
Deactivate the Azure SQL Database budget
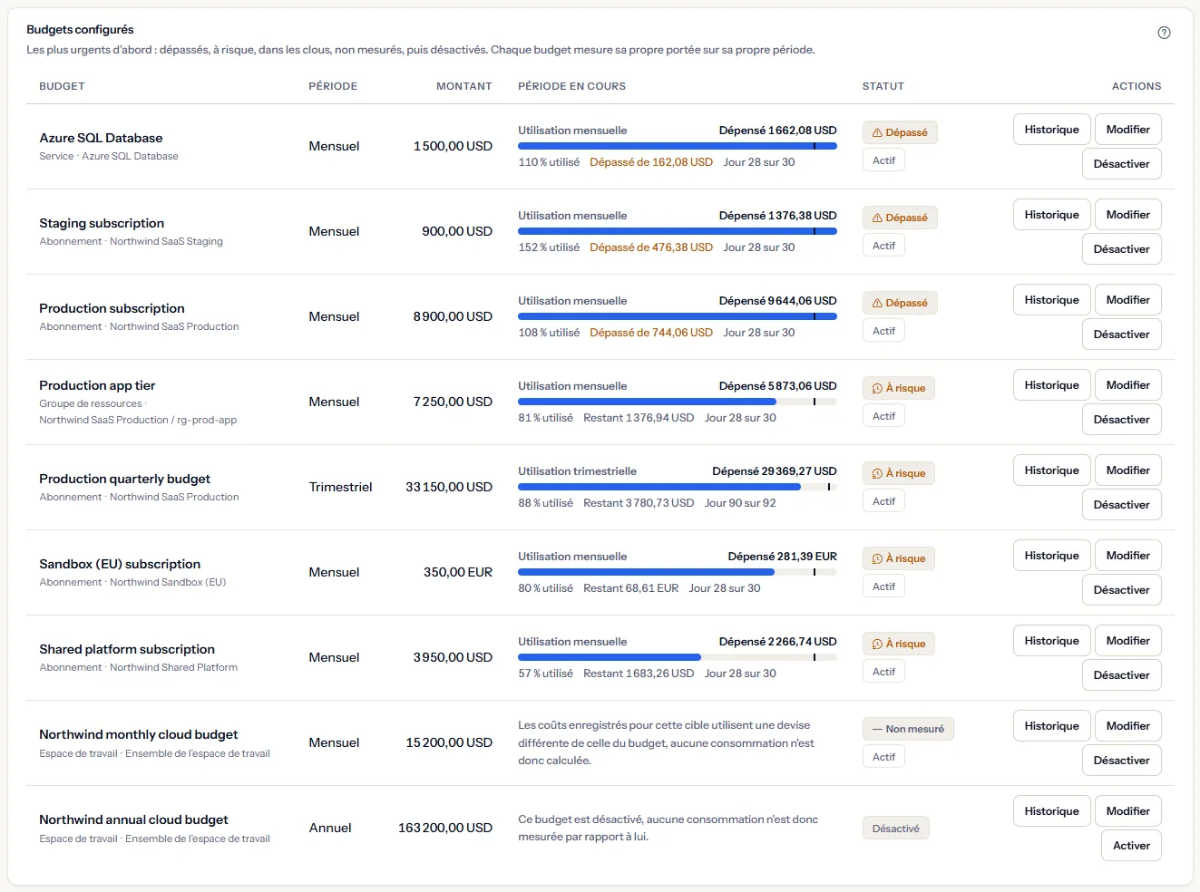tap(1121, 164)
